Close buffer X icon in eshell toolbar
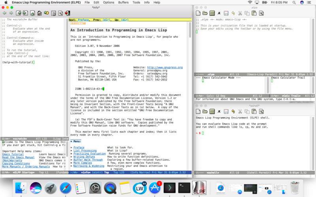This screenshot has width=316, height=197. [x=219, y=112]
